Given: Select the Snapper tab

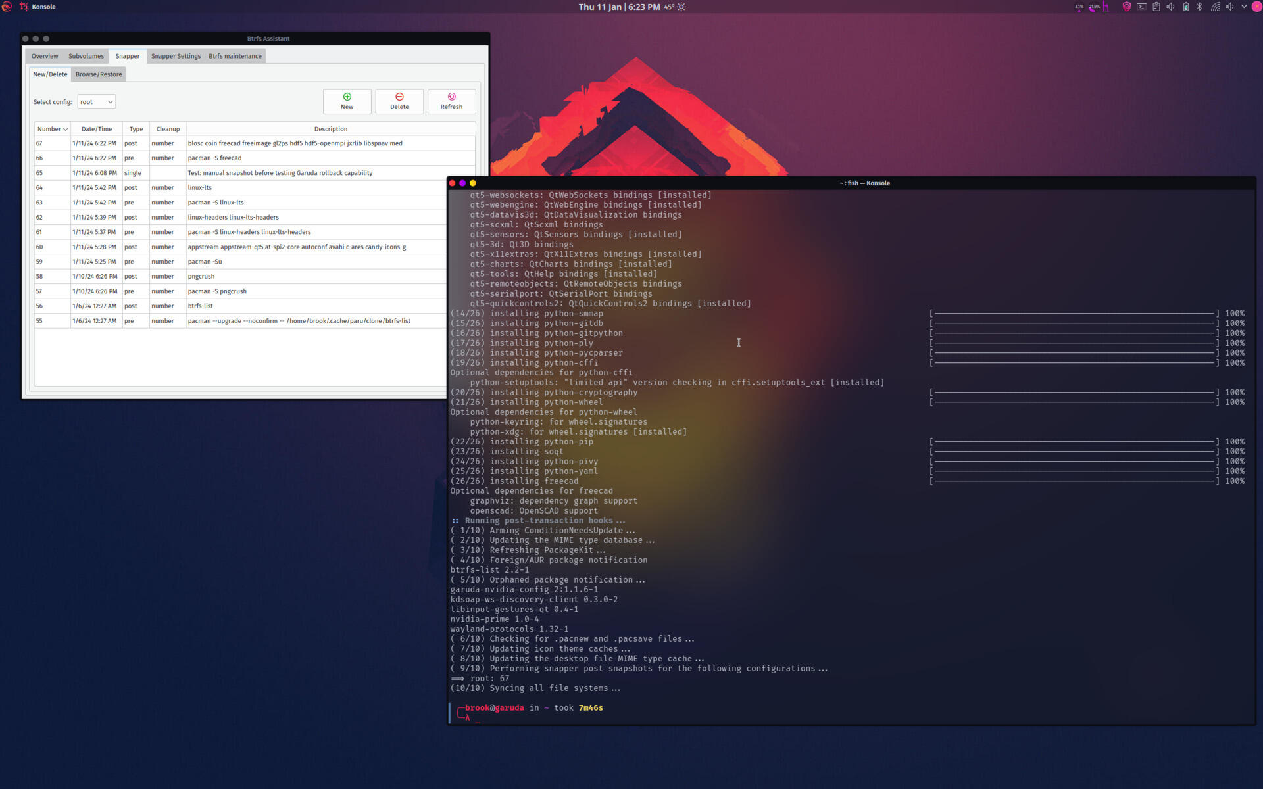Looking at the screenshot, I should tap(128, 56).
